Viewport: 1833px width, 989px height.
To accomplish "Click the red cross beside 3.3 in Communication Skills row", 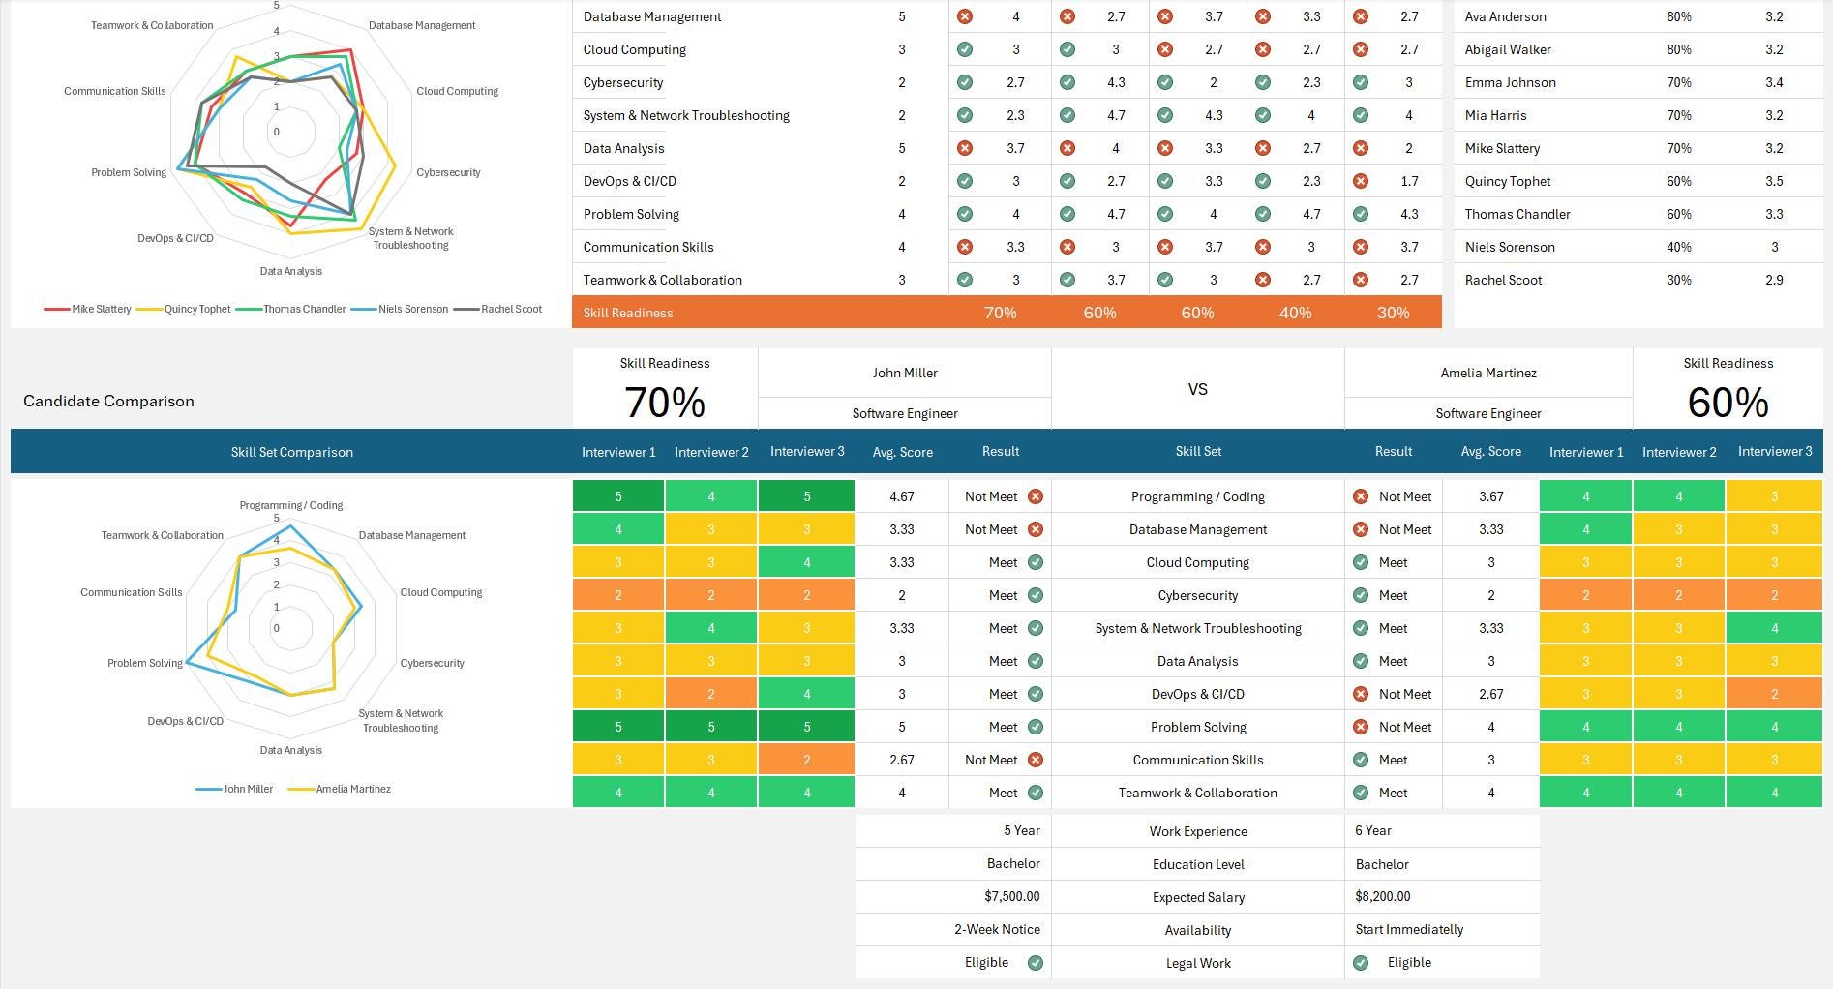I will [x=964, y=247].
